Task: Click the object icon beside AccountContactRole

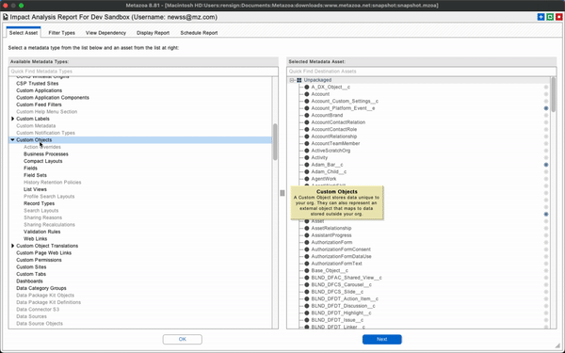Action: [307, 129]
